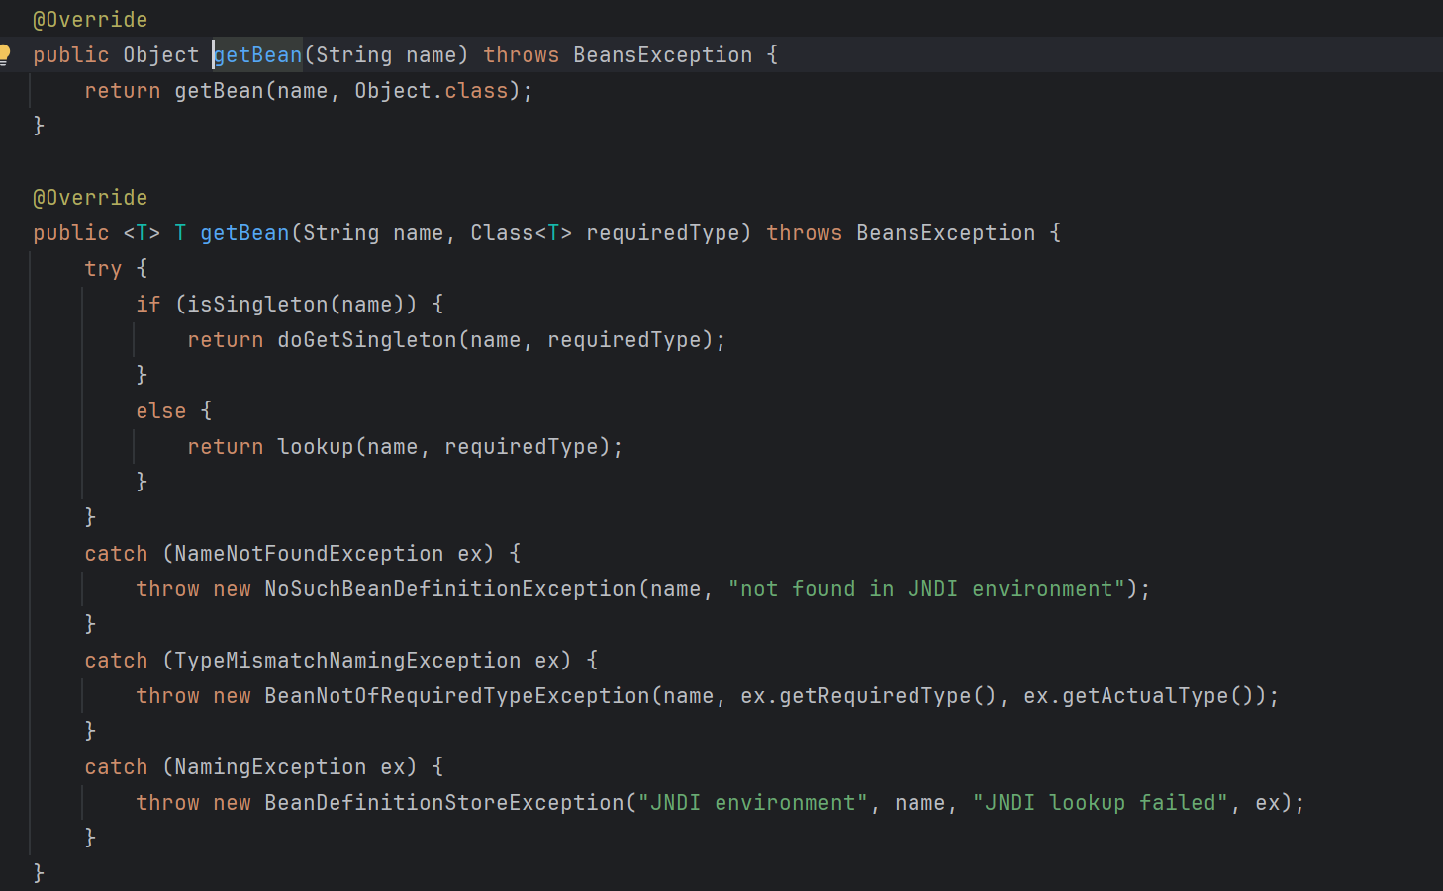The width and height of the screenshot is (1443, 891).
Task: Click the Object.class argument in return statement
Action: [x=431, y=91]
